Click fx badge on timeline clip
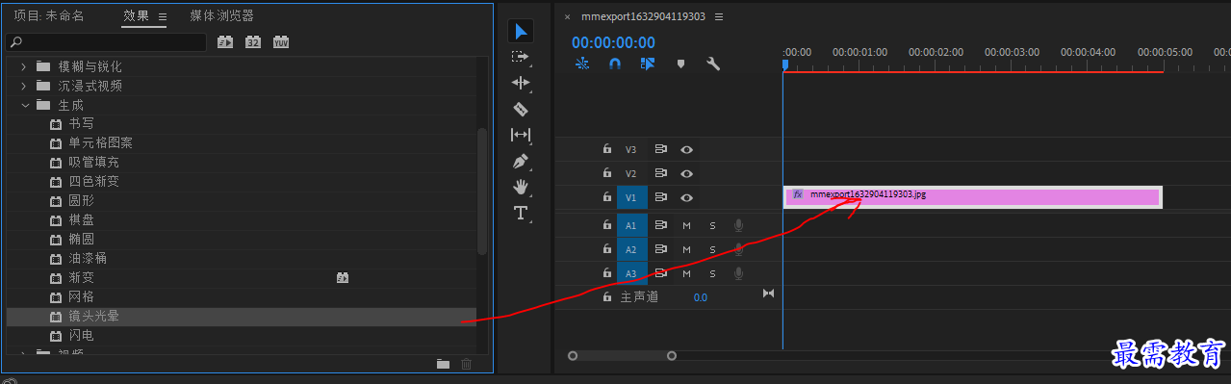 798,194
